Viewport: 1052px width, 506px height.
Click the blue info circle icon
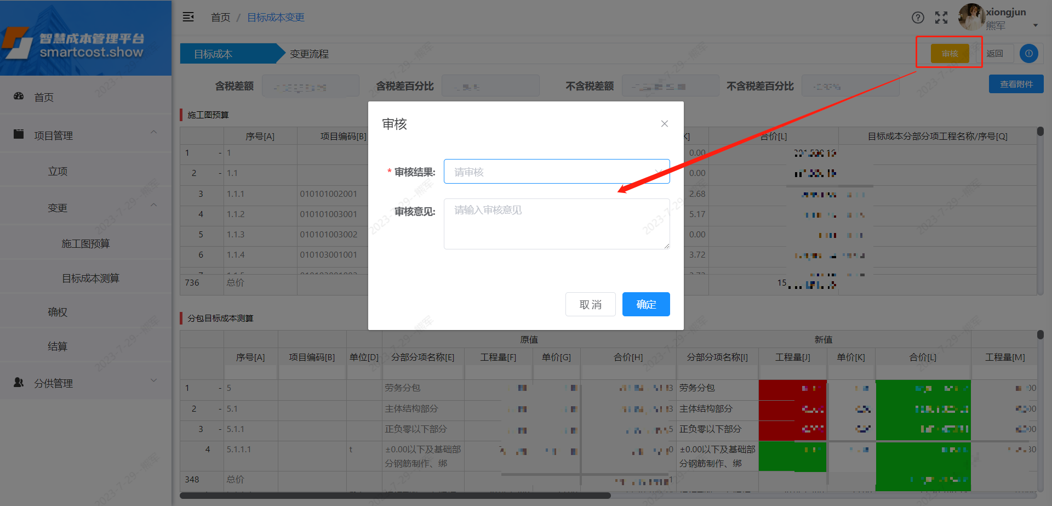[1029, 53]
